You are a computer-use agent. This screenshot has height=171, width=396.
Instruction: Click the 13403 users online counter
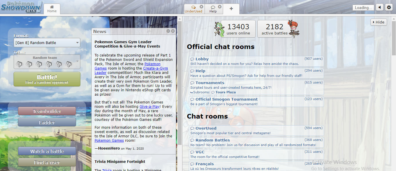click(x=238, y=29)
